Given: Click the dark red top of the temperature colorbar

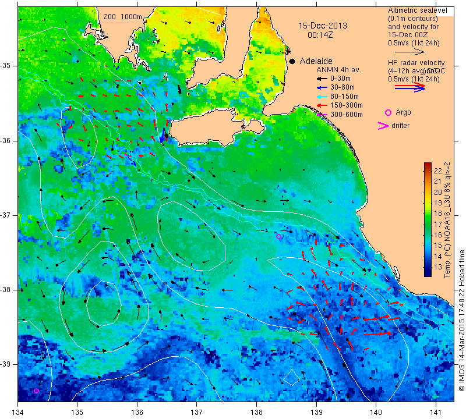Looking at the screenshot, I should point(428,165).
